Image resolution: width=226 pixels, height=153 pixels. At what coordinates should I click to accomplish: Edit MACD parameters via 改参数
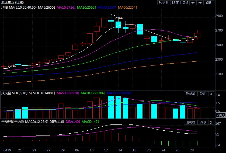(191, 122)
